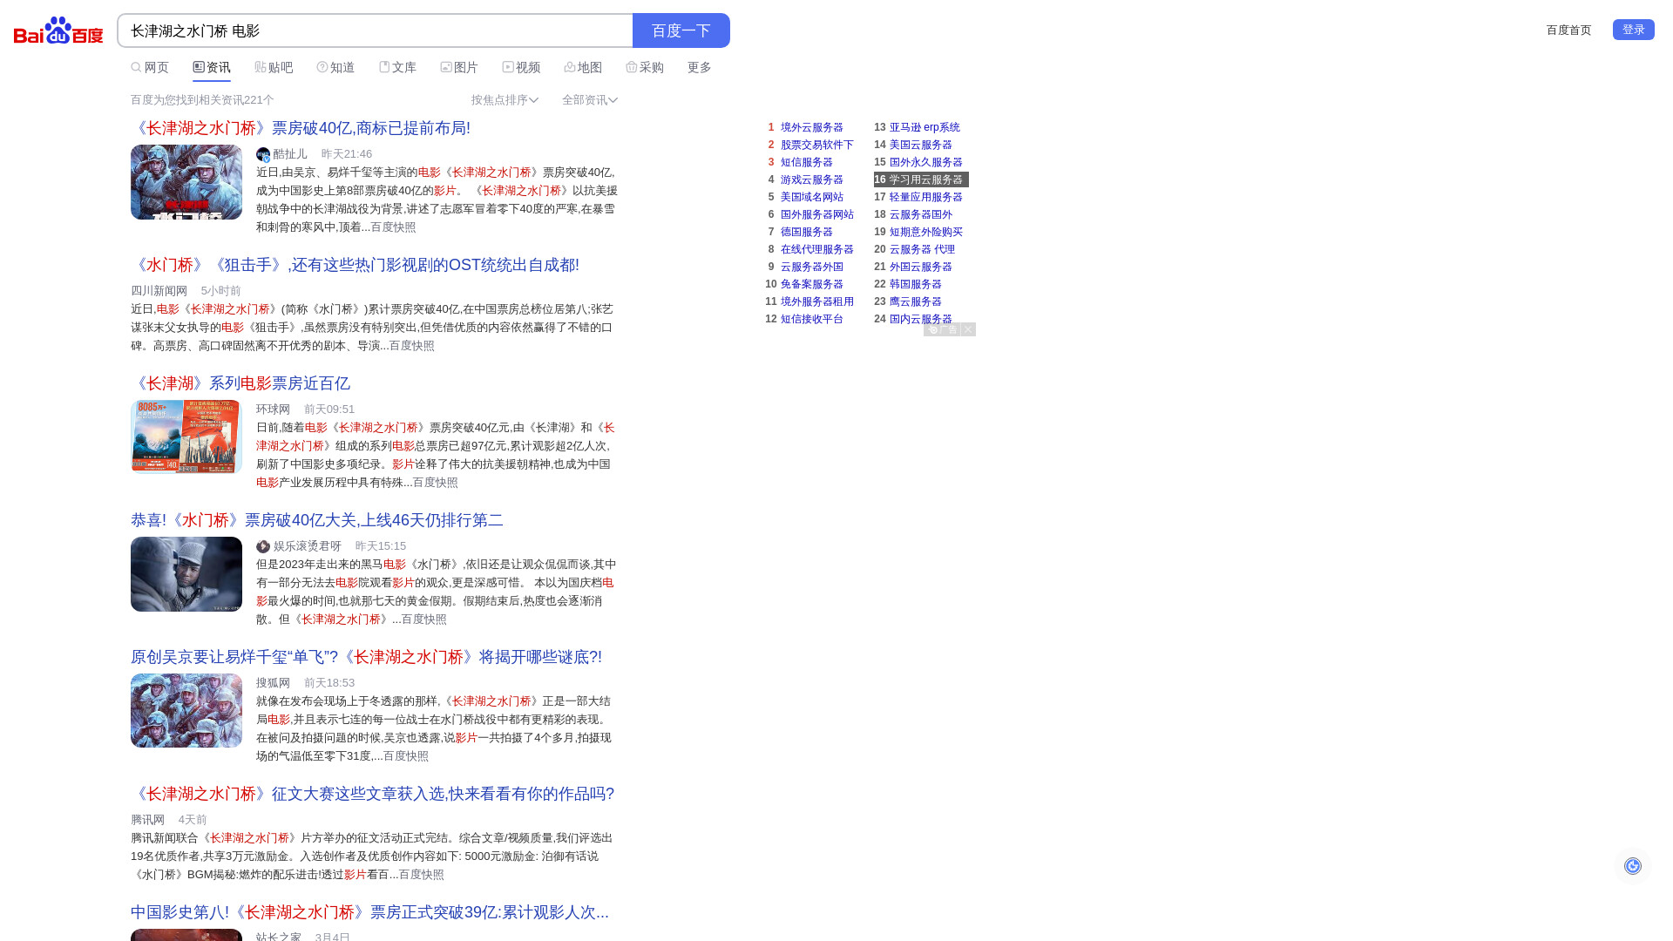Click thumbnail of the 上线46天 article

[186, 574]
